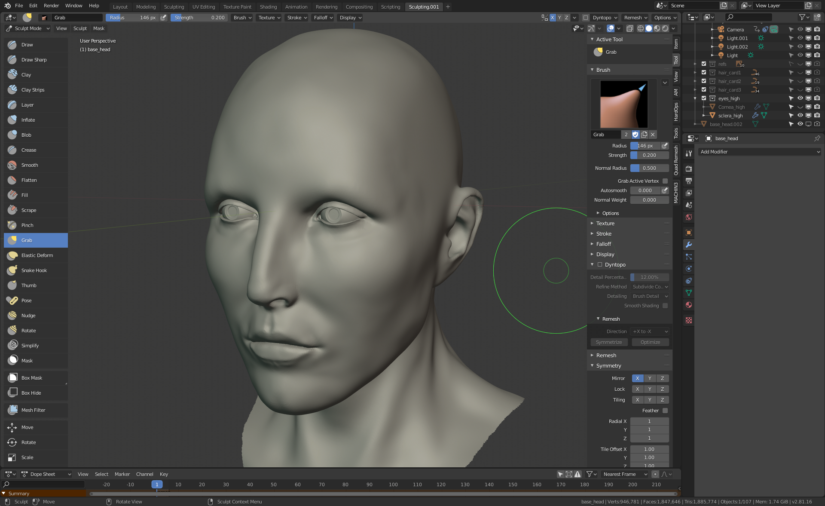Select the Pinch brush icon

pyautogui.click(x=12, y=225)
